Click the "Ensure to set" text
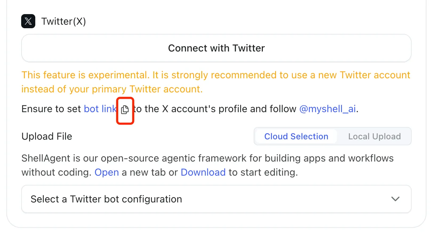 51,109
